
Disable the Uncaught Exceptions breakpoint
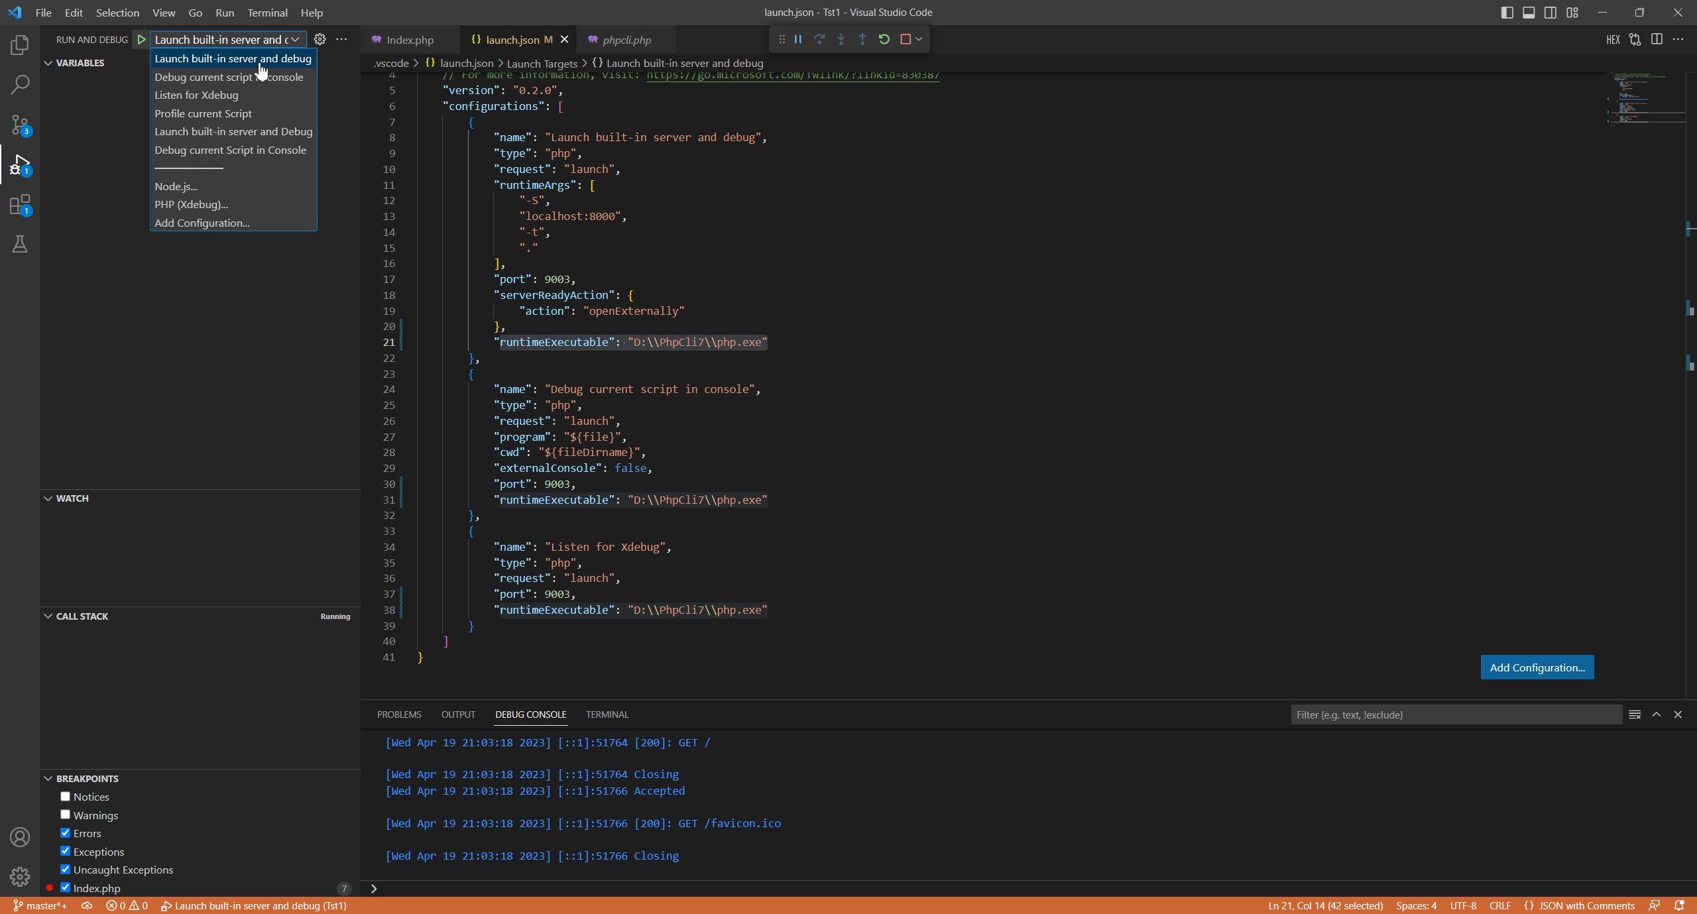pyautogui.click(x=65, y=870)
